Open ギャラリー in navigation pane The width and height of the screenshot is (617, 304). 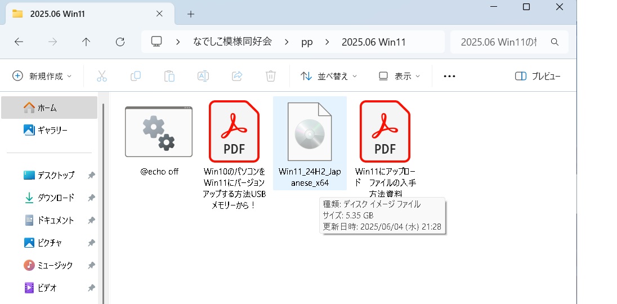click(49, 130)
